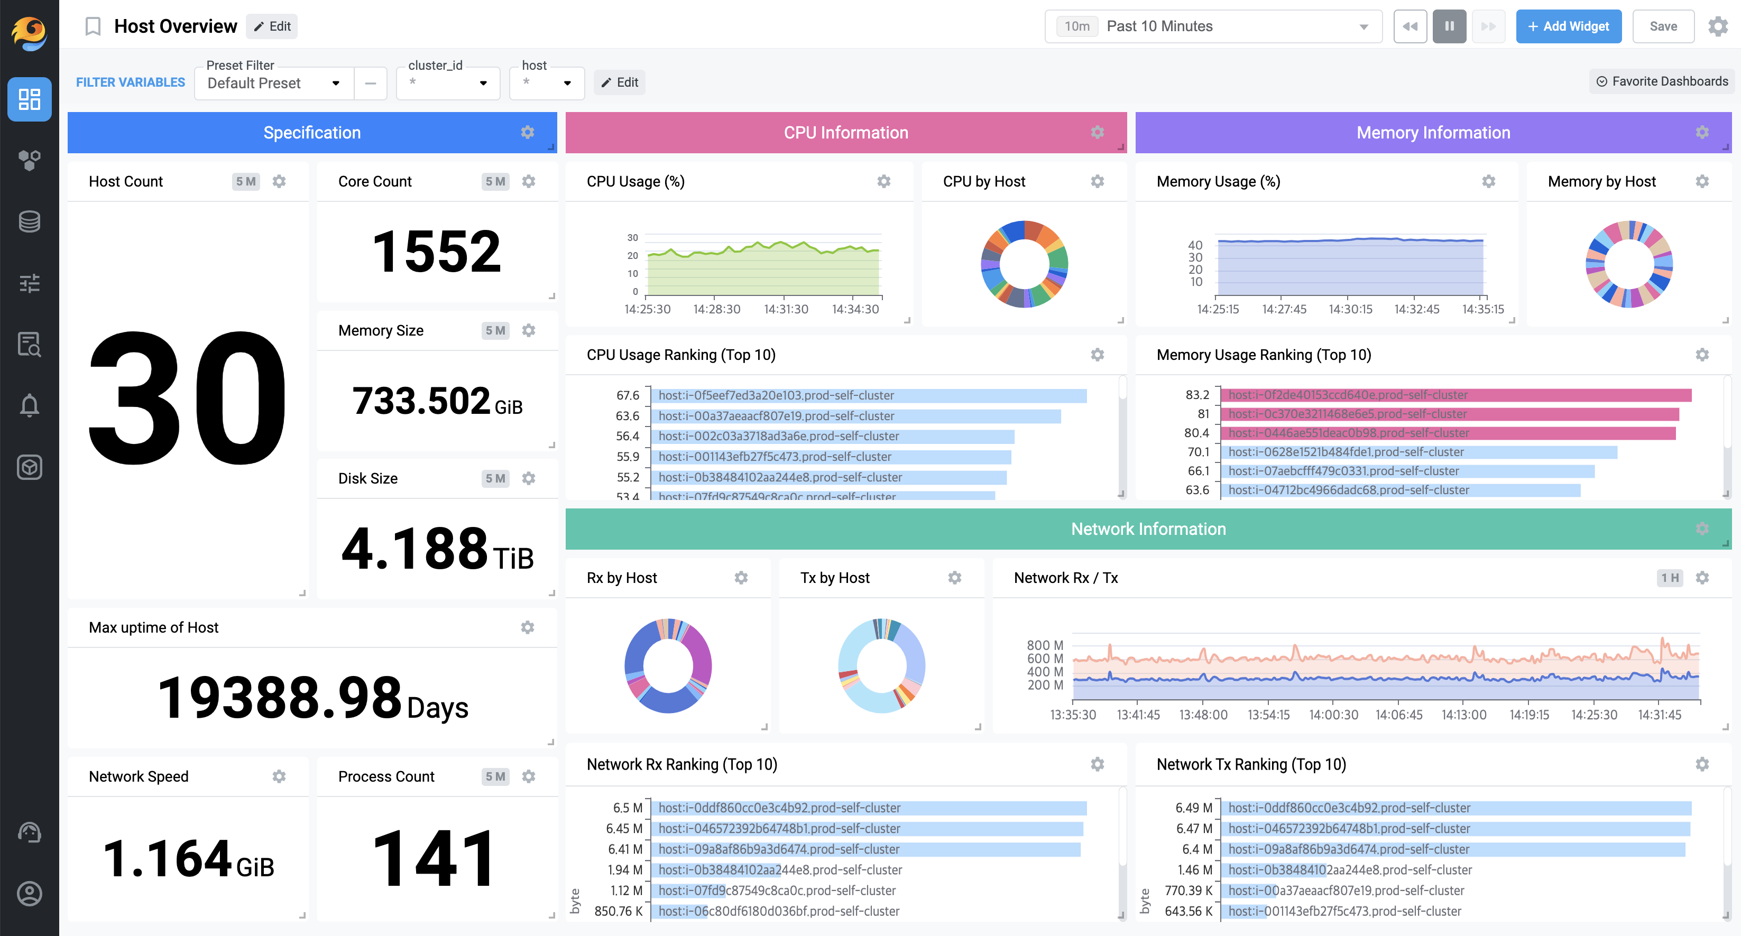
Task: Click the database stack sidebar icon
Action: [x=29, y=221]
